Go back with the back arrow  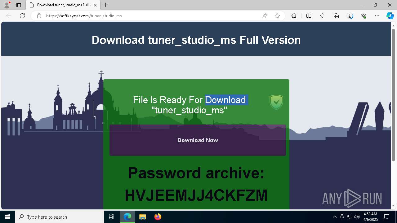(9, 16)
